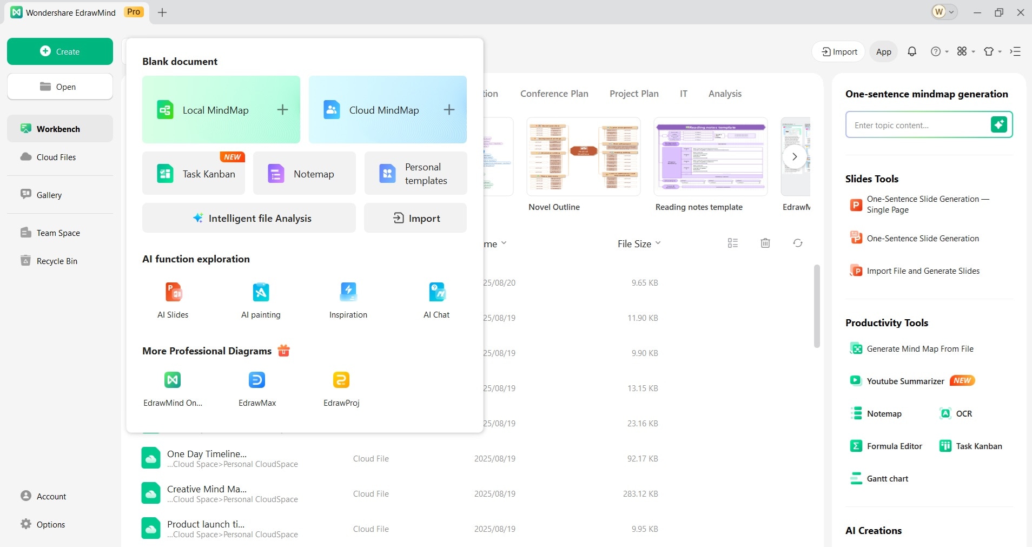Switch to Analysis template tab
The image size is (1032, 547).
pos(725,94)
